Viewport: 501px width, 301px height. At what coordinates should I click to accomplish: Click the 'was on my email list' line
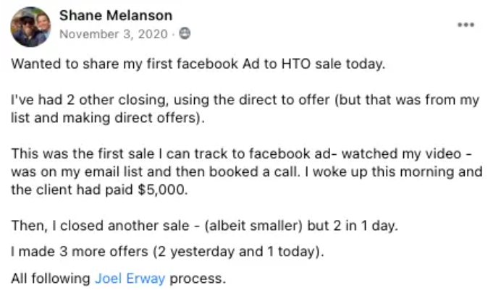(247, 171)
